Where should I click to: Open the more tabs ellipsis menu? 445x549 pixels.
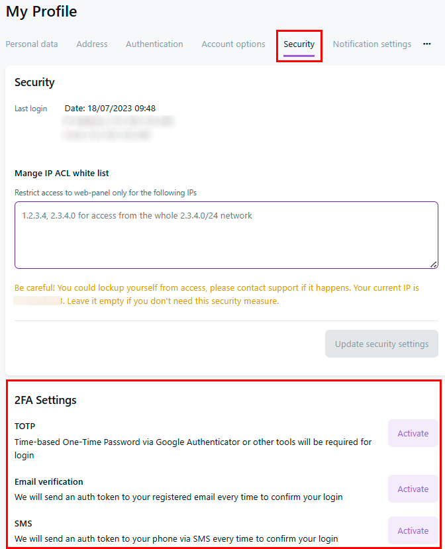(x=427, y=44)
